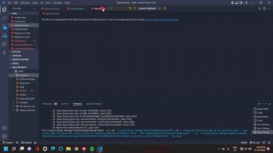Open Google Chrome from the taskbar
The image size is (273, 153).
[x=76, y=149]
